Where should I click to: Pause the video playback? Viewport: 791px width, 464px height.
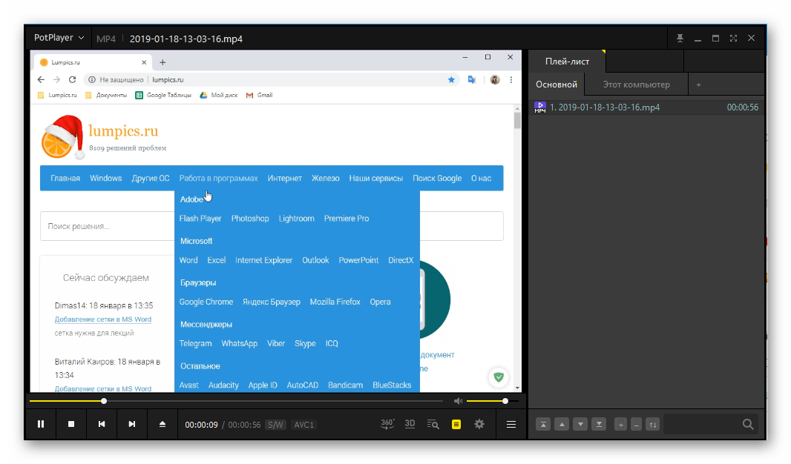coord(41,424)
